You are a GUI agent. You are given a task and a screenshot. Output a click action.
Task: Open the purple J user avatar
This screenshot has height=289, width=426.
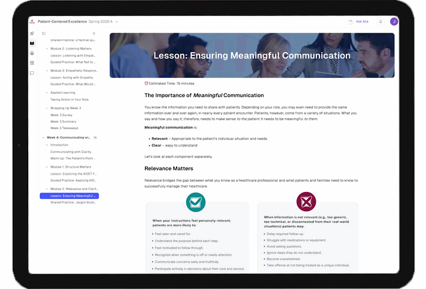click(x=394, y=21)
